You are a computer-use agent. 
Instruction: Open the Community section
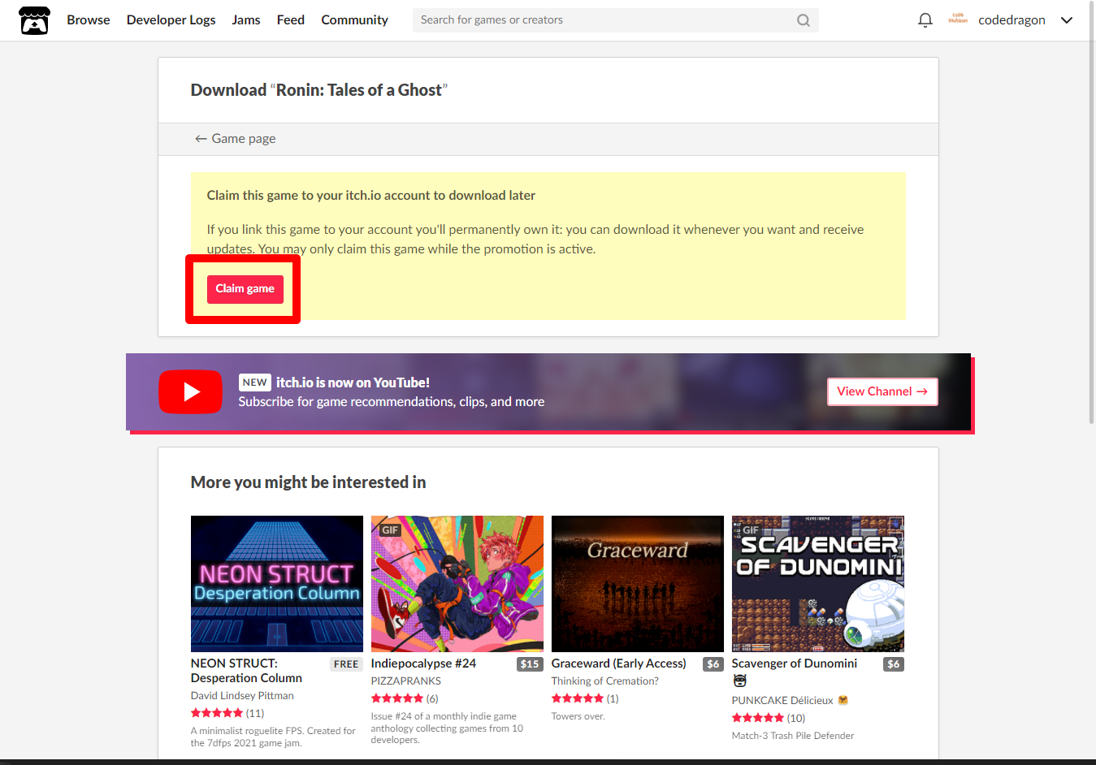[354, 20]
